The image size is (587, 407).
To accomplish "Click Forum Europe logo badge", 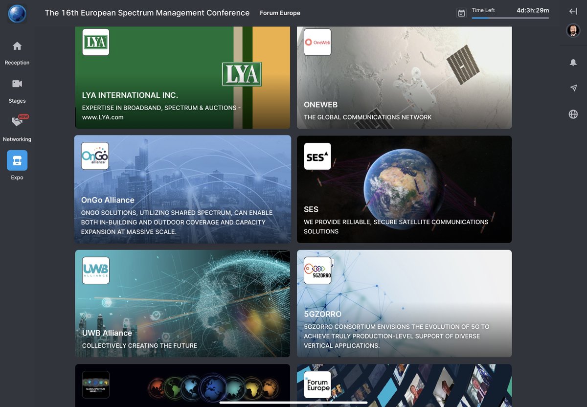I will [317, 384].
